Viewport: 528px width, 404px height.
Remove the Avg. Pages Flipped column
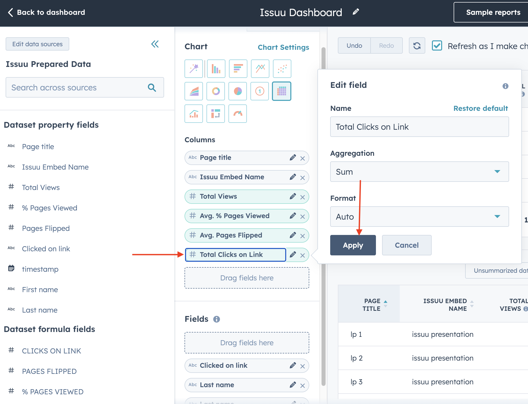[x=303, y=236]
